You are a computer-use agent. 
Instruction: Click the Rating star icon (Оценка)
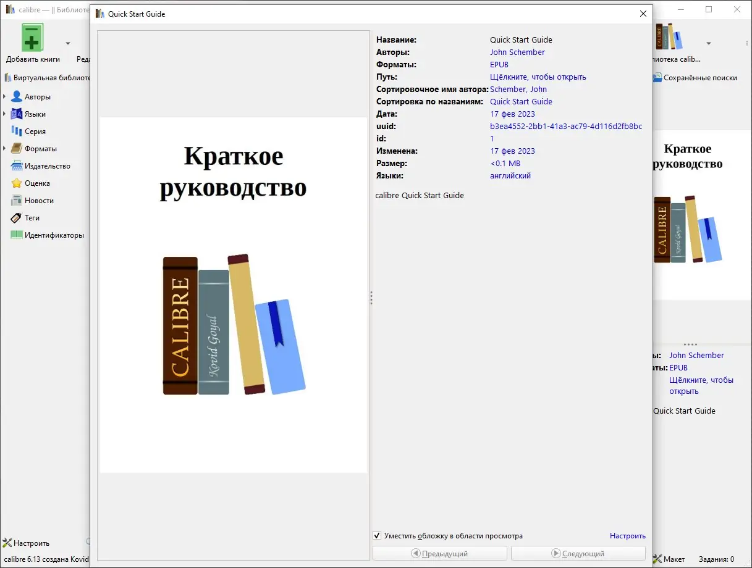tap(17, 183)
